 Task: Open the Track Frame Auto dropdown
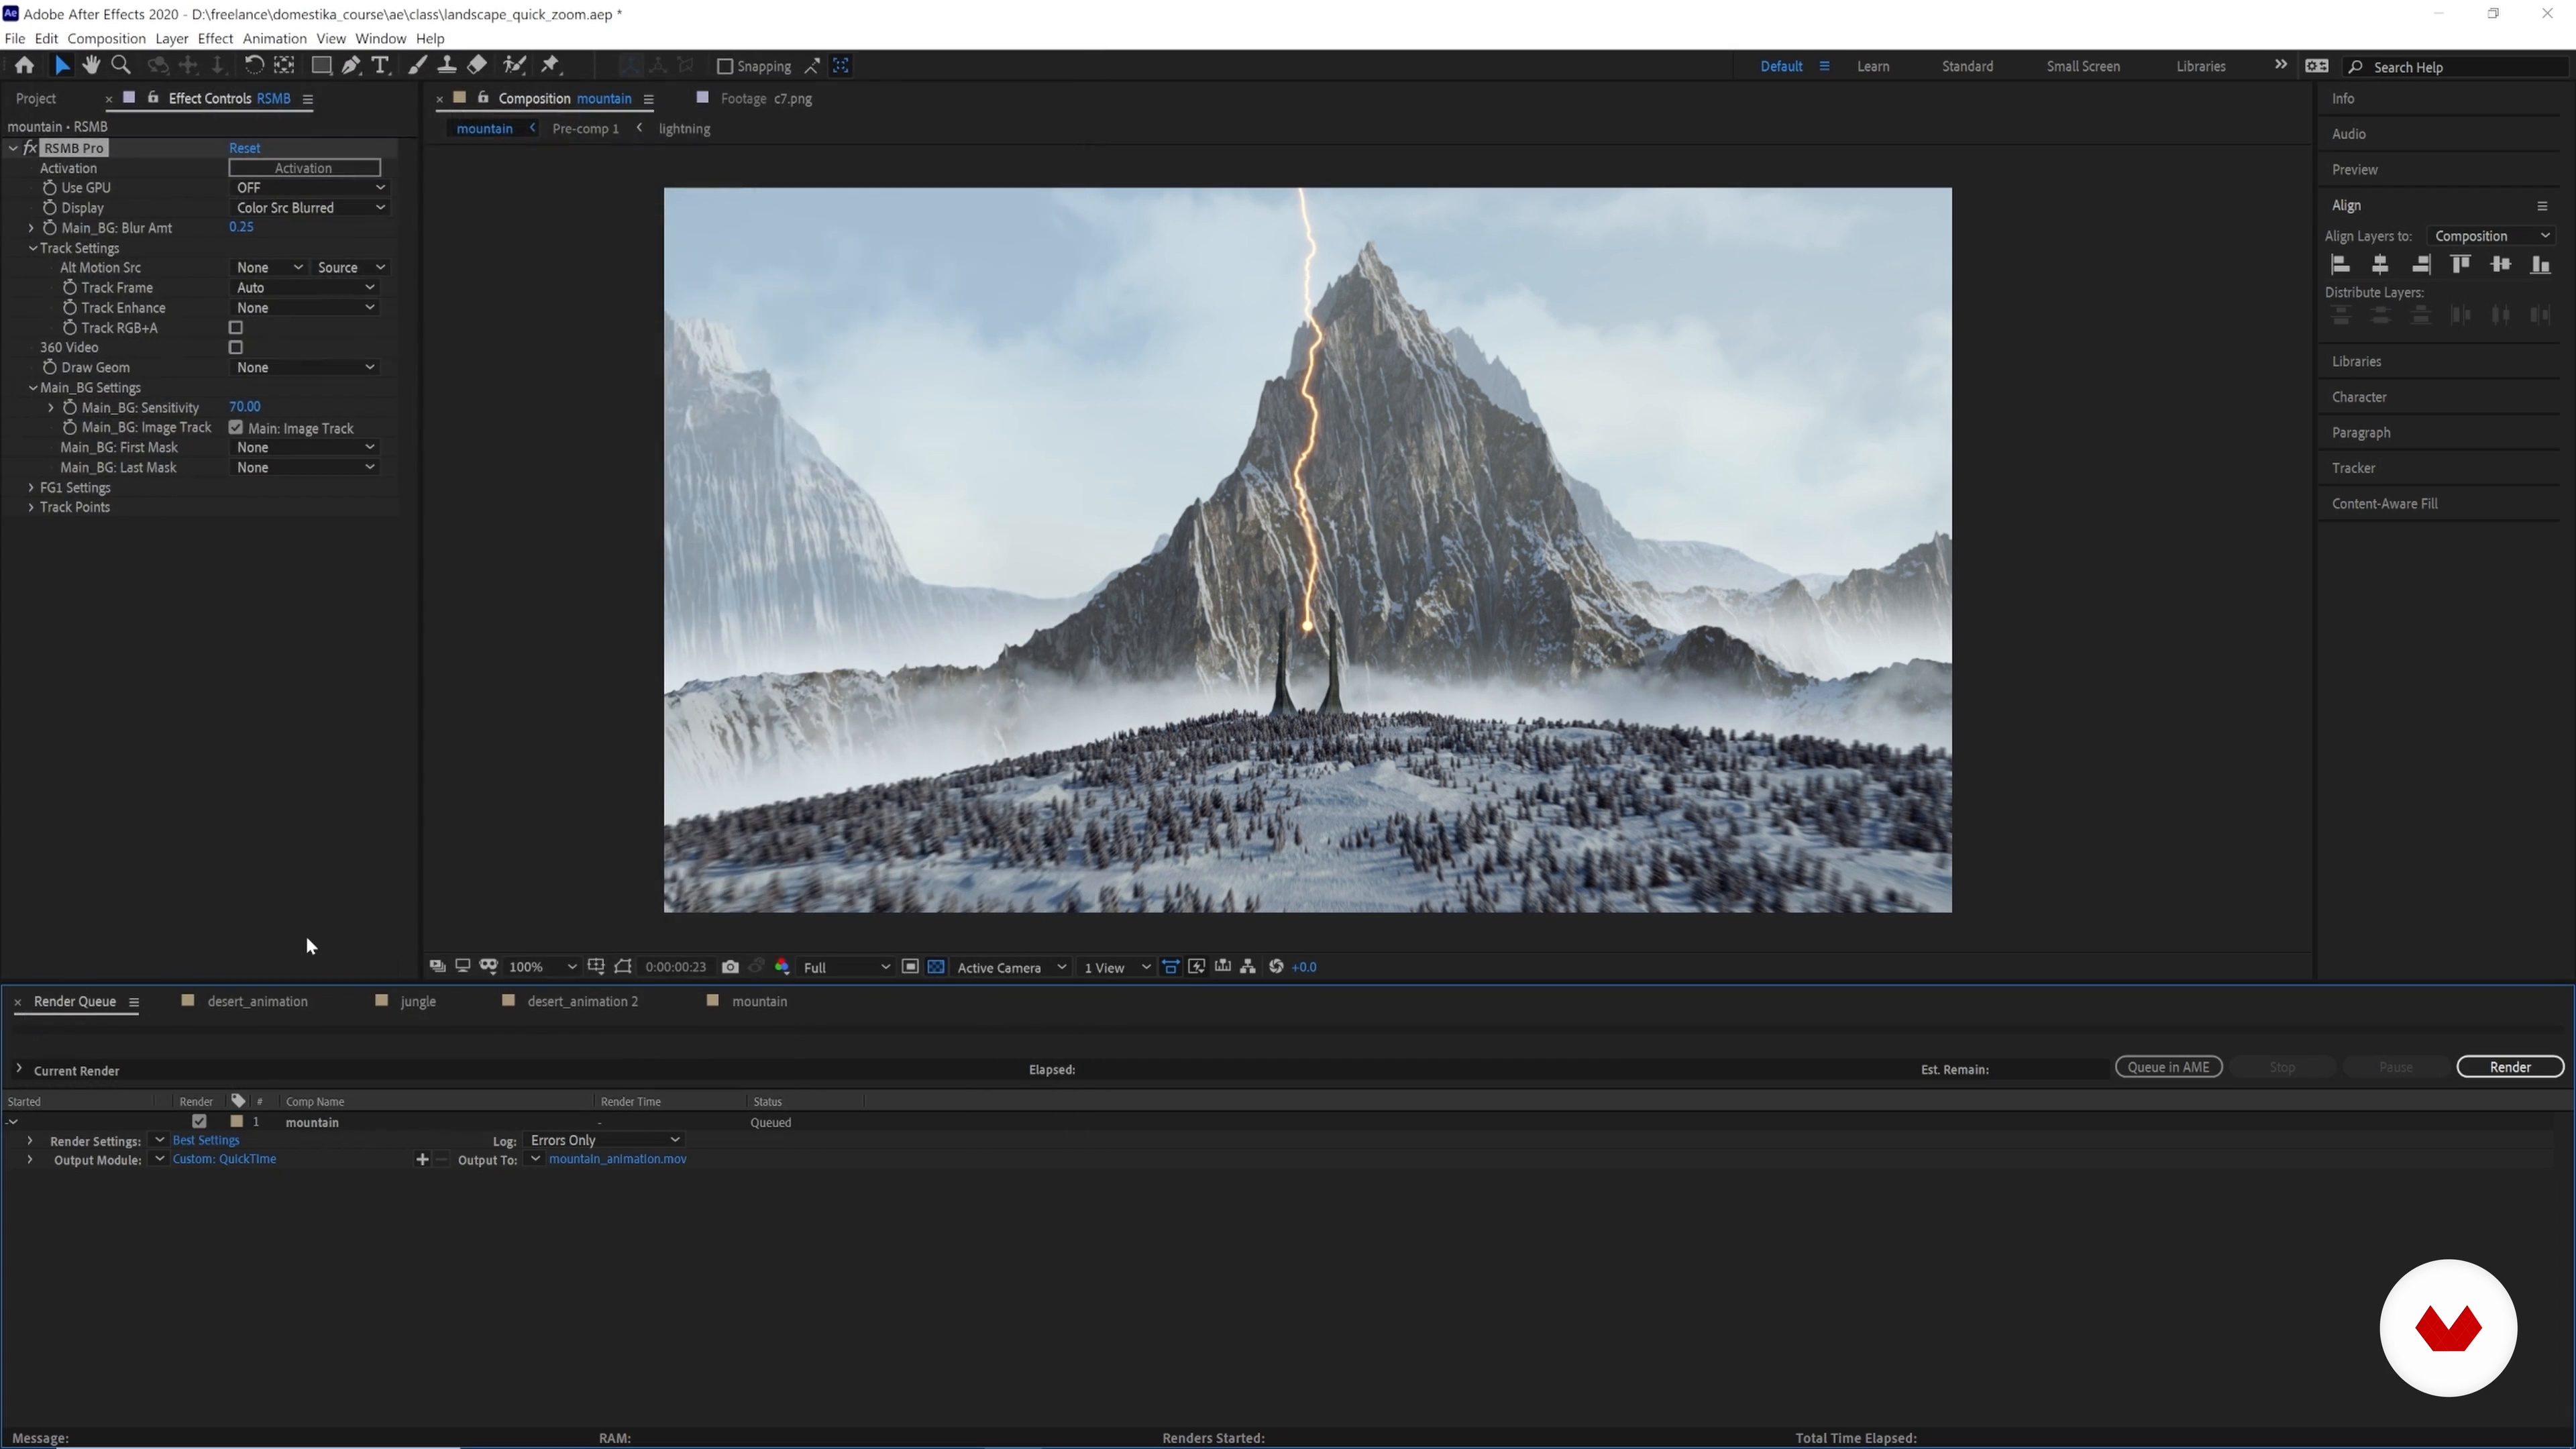tap(304, 288)
